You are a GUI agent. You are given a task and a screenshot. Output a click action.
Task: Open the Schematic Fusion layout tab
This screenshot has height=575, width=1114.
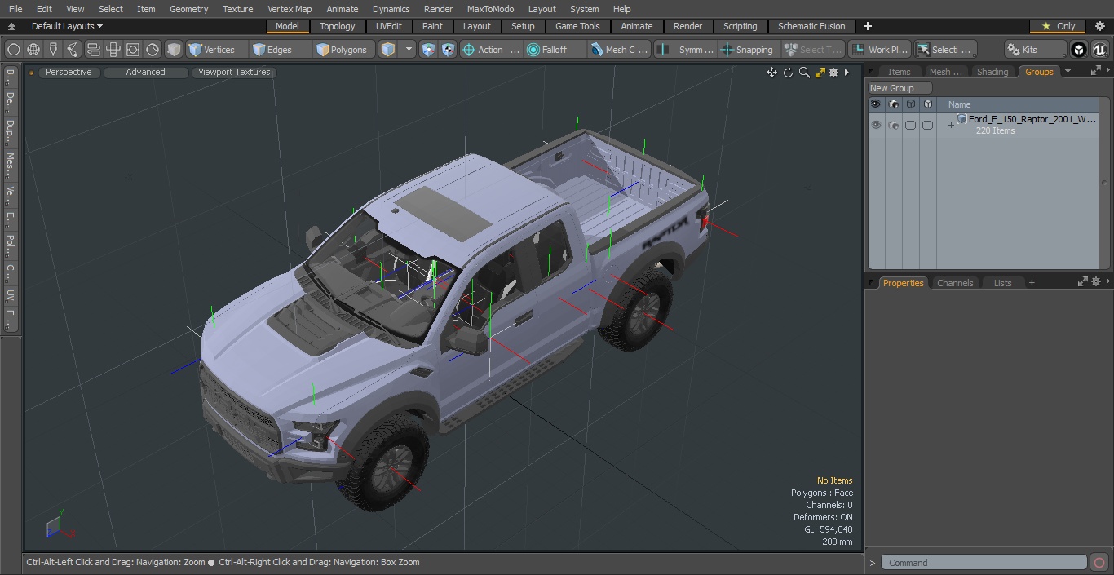tap(811, 26)
